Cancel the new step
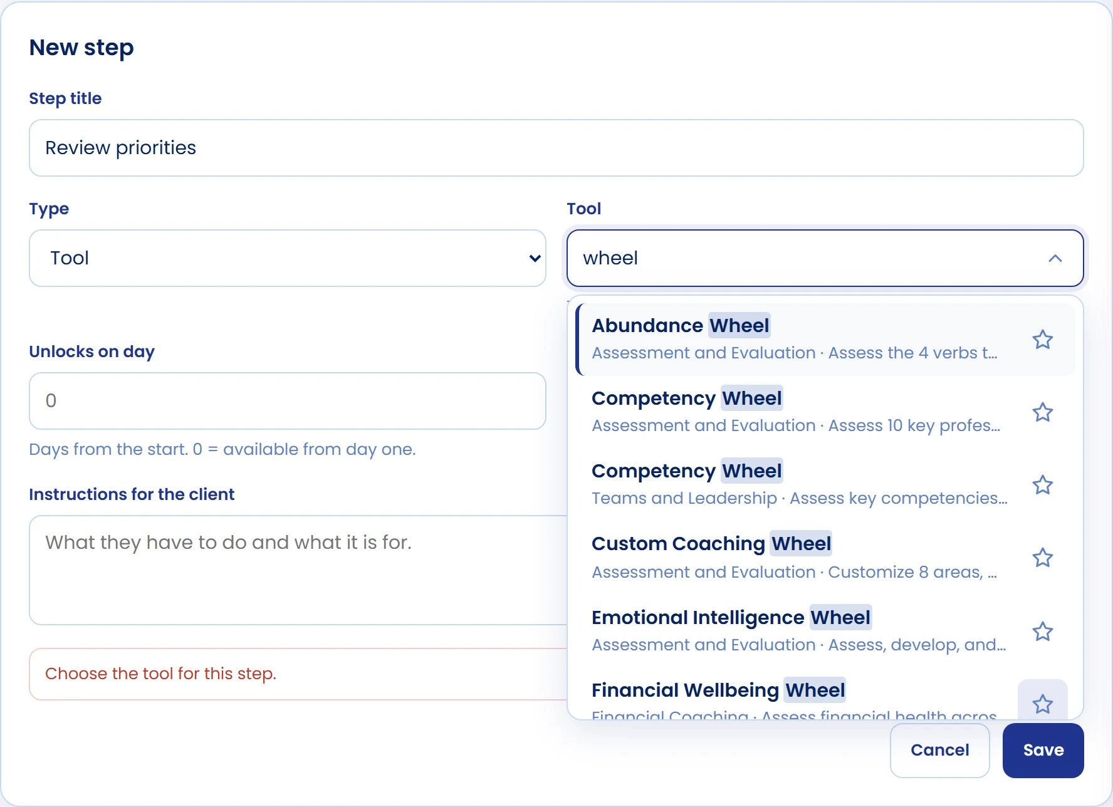1113x807 pixels. 939,751
